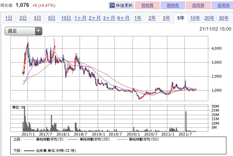The width and height of the screenshot is (233, 156).
Task: Update stock price with 株価更新 button
Action: pos(121,5)
